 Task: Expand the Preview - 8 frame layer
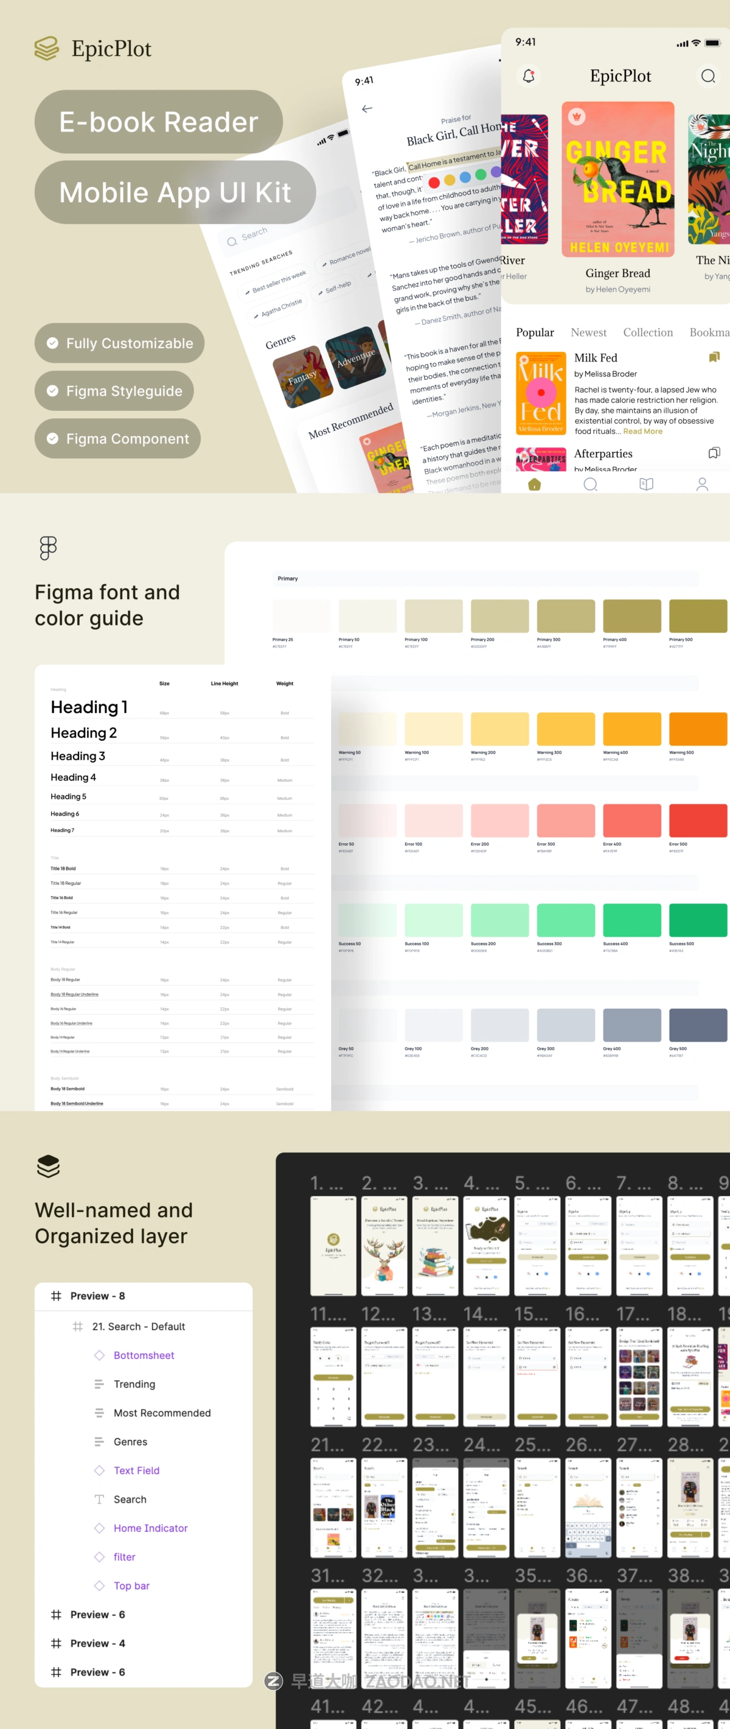[97, 1296]
